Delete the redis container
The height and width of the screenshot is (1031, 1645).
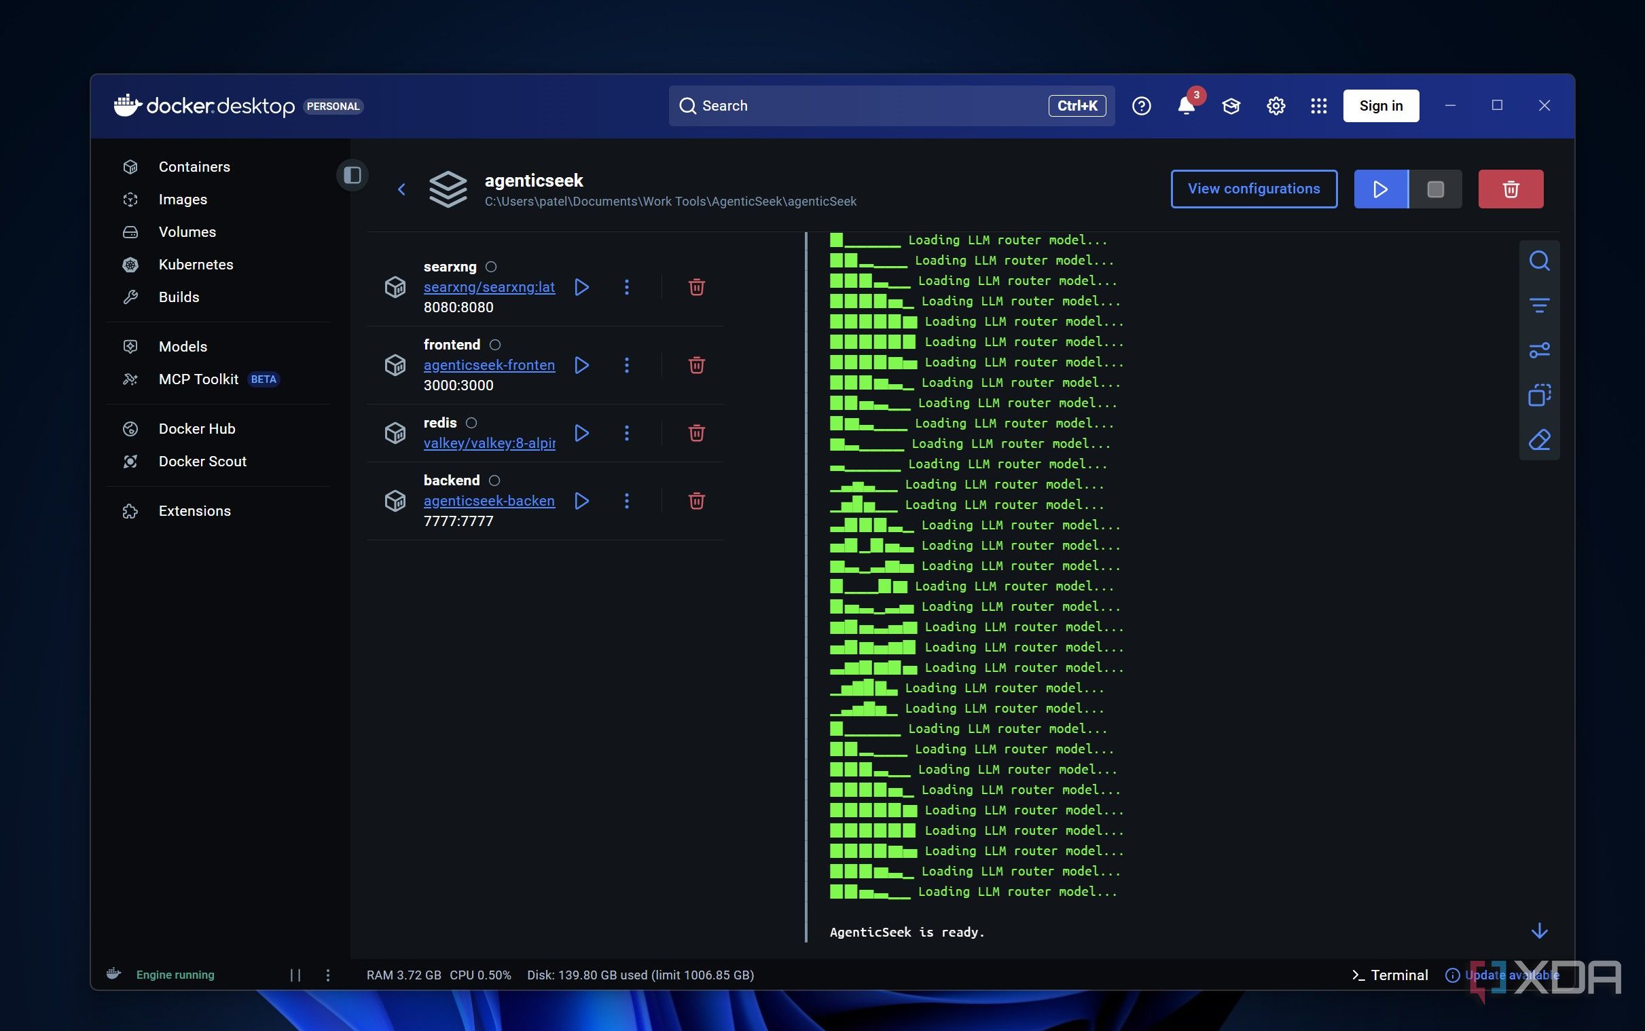pyautogui.click(x=696, y=433)
